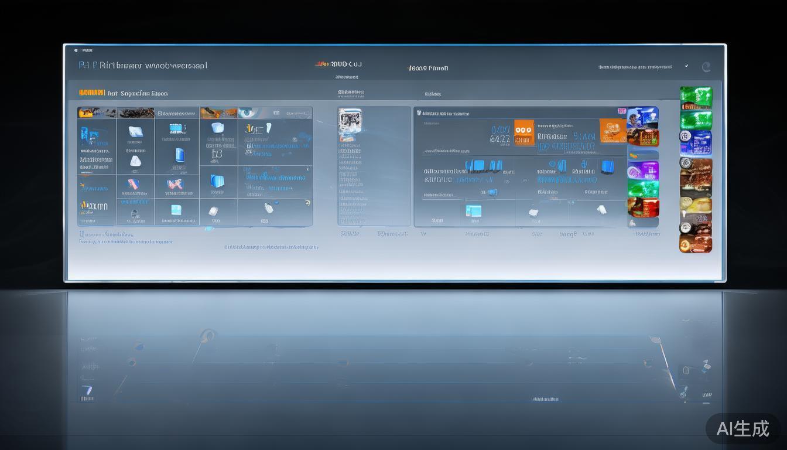
Task: Toggle the checkmark beside the top-right header text
Action: [686, 66]
